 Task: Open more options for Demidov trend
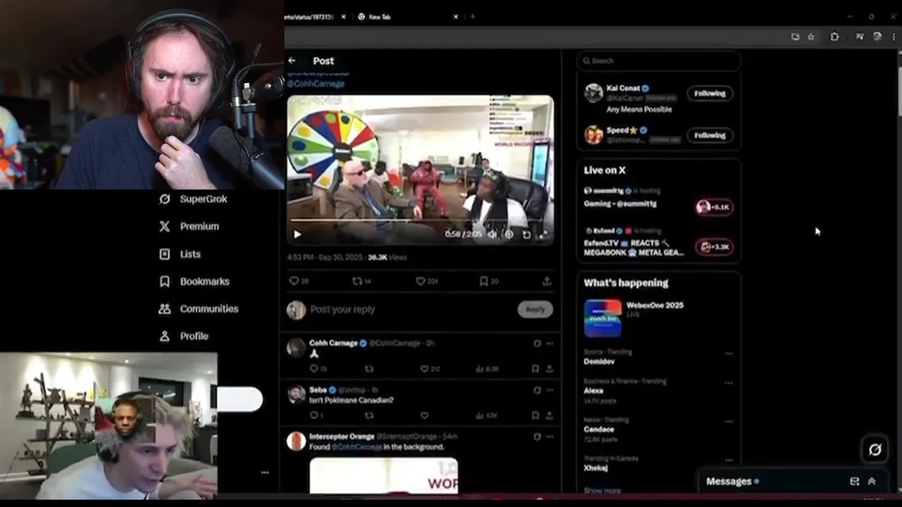point(729,353)
